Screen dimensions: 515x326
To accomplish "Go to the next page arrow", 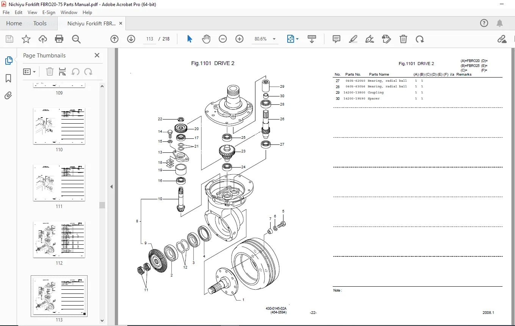I will click(131, 39).
